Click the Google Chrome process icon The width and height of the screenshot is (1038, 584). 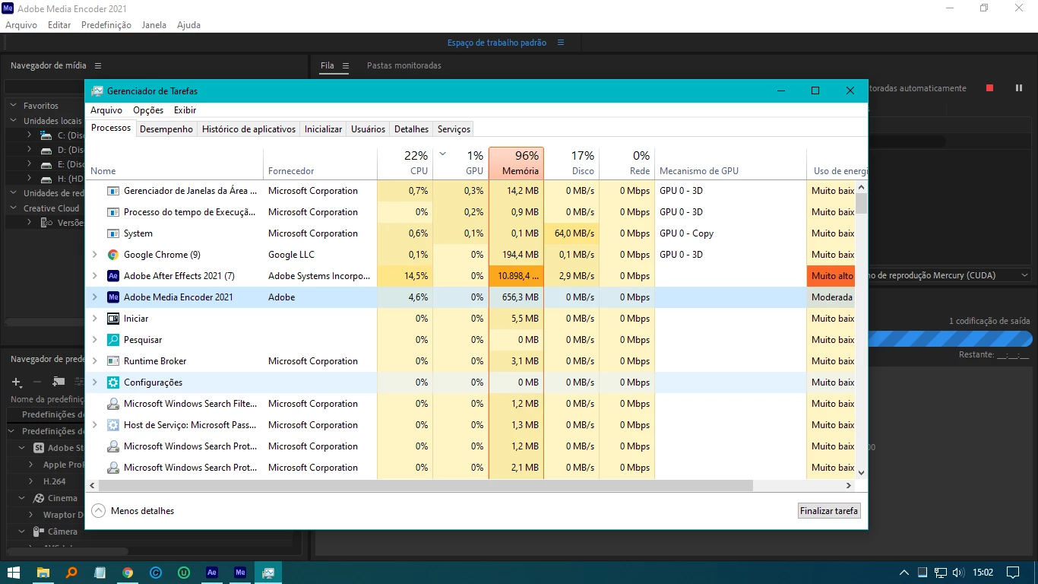[x=113, y=255]
